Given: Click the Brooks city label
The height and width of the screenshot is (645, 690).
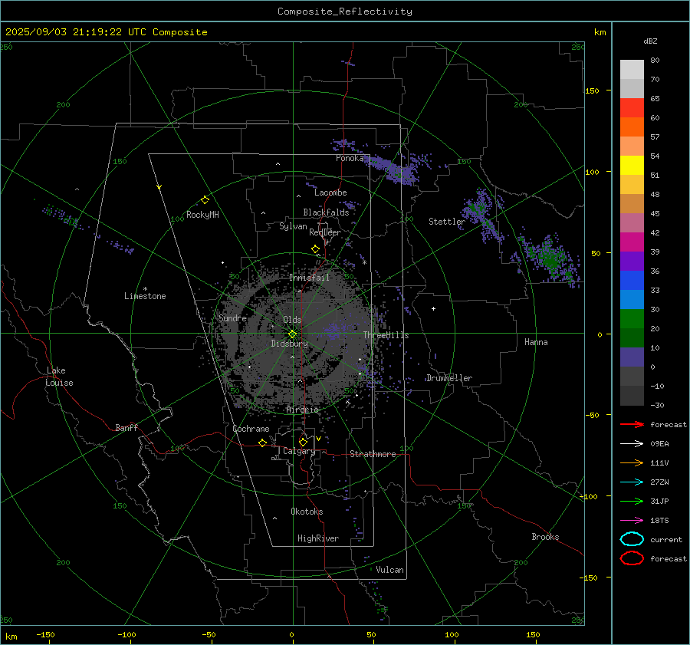Looking at the screenshot, I should point(545,537).
